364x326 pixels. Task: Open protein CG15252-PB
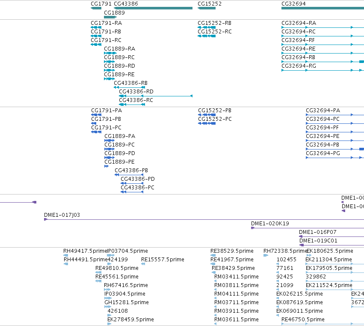click(x=215, y=111)
